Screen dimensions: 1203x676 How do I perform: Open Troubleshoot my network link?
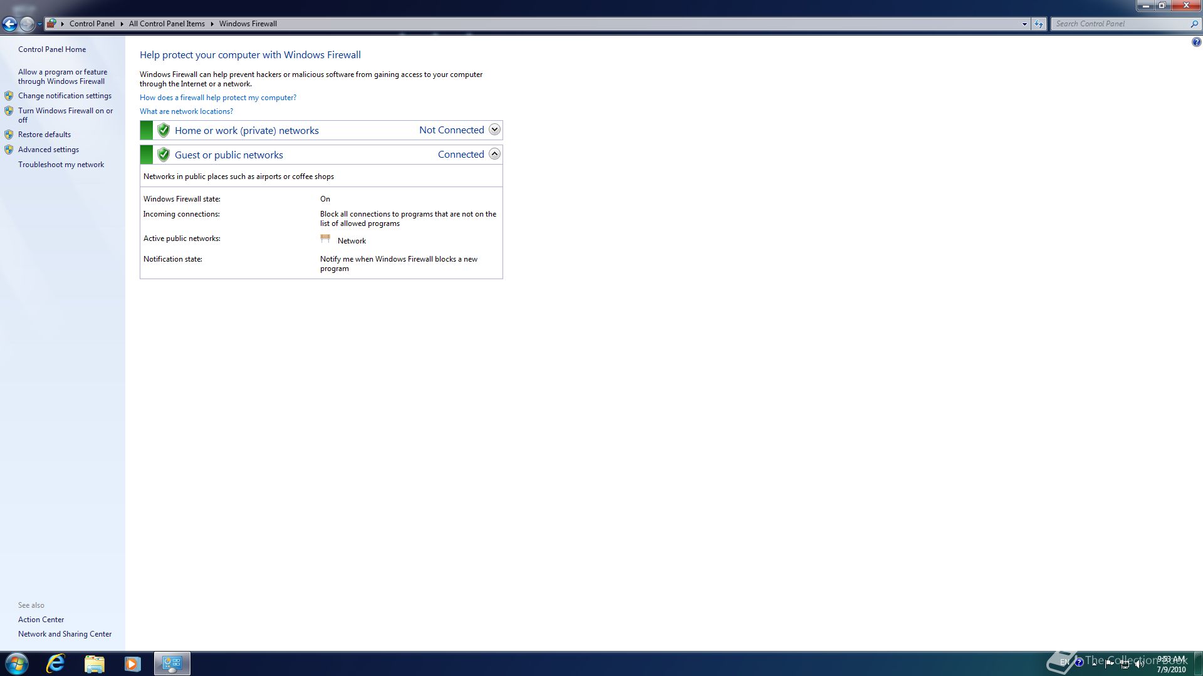pos(61,165)
